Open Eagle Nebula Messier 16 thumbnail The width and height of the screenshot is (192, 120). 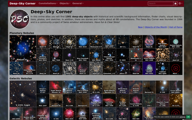tap(56, 87)
